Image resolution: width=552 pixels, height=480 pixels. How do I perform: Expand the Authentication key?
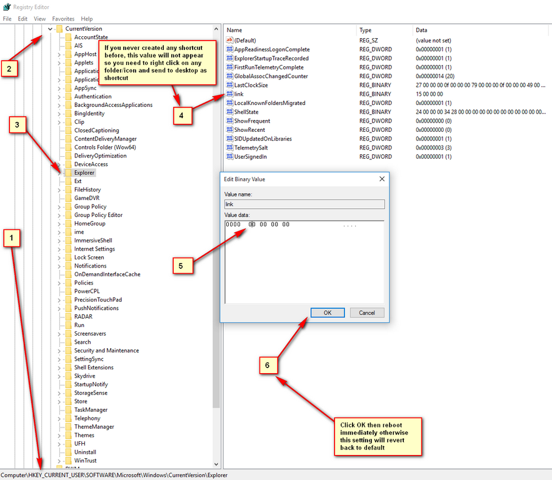[x=59, y=97]
